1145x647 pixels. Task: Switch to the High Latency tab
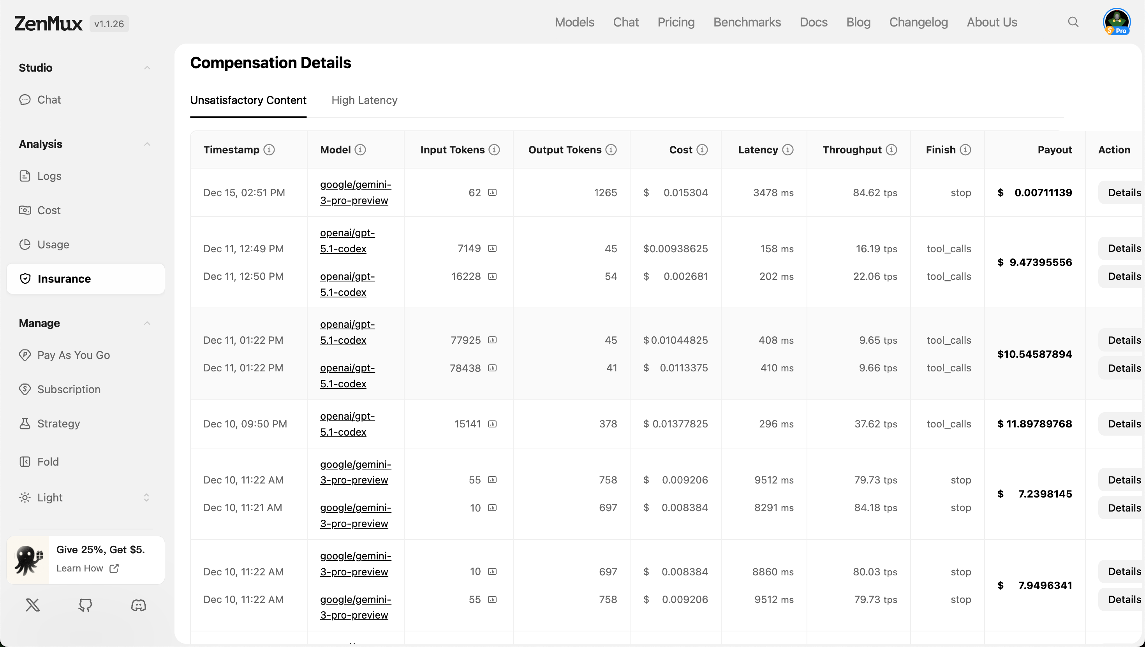[x=365, y=100]
